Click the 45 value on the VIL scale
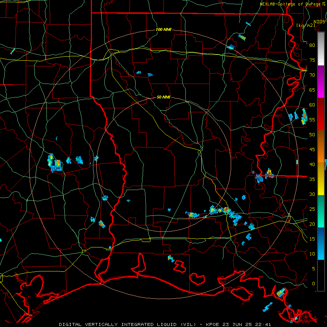Viewport: 327px width, 327px height. pyautogui.click(x=312, y=150)
